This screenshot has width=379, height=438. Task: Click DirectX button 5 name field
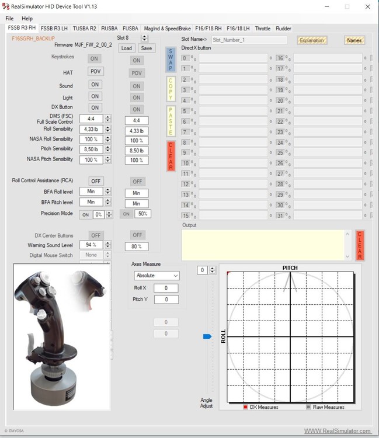[x=233, y=111]
